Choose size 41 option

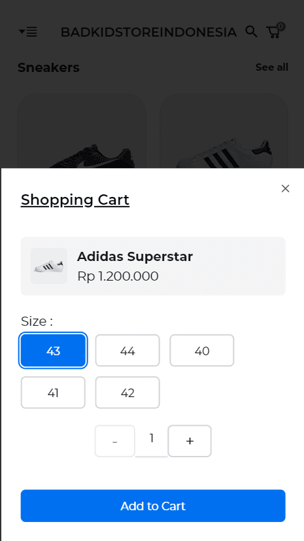(x=53, y=393)
